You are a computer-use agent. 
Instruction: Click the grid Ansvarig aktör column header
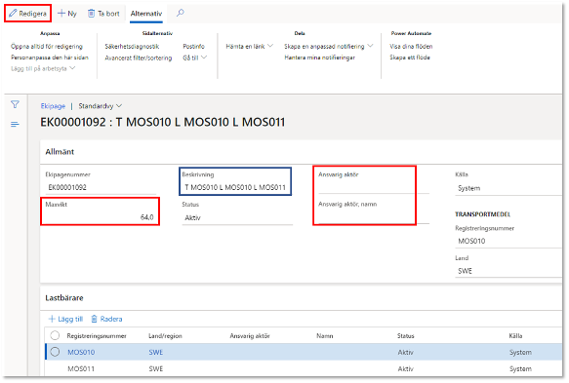(x=250, y=336)
